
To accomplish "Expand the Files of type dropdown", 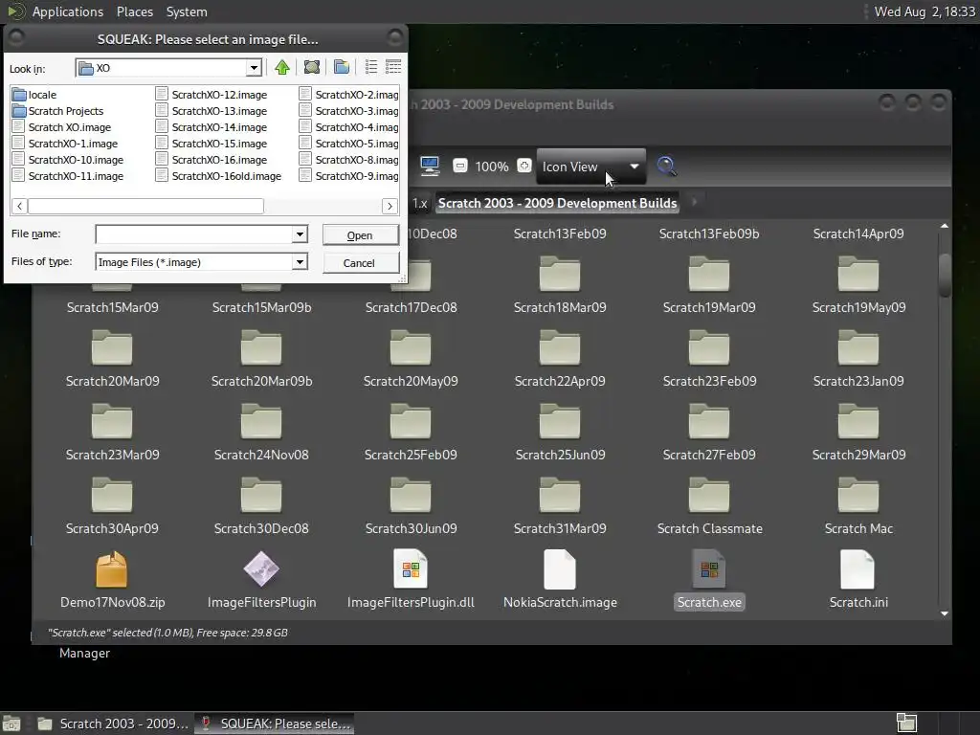I will click(300, 262).
